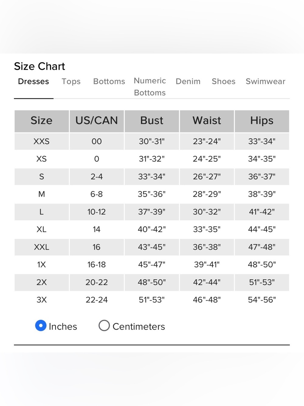
Task: Click the XL size row label
Action: tap(42, 229)
